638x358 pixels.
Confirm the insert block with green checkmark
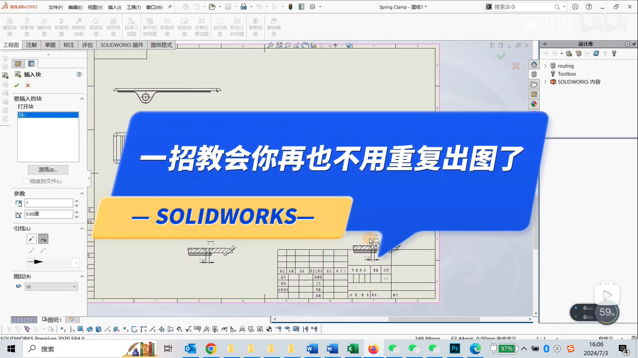(x=17, y=85)
